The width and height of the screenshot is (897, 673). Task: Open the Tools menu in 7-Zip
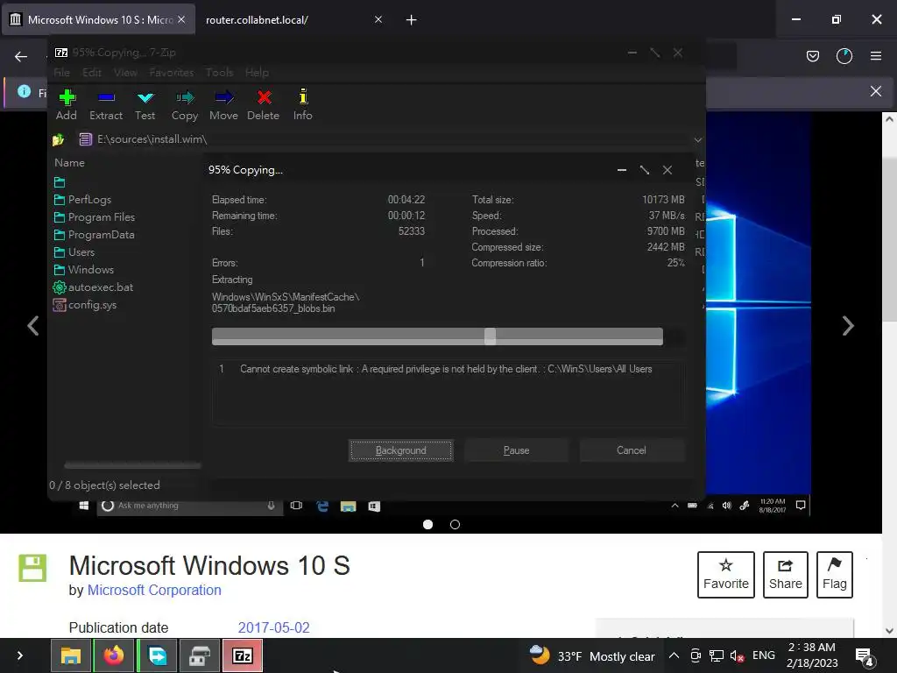point(220,72)
